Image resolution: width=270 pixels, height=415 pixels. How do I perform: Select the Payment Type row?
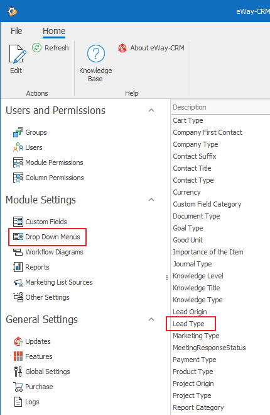click(220, 360)
